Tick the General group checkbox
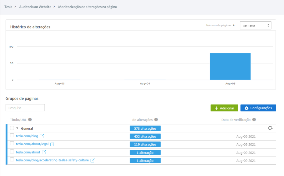 pyautogui.click(x=12, y=128)
